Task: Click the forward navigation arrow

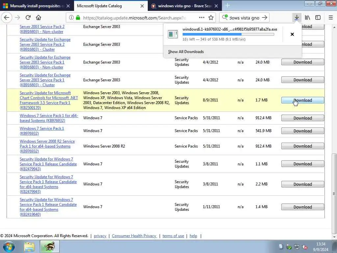Action: (x=18, y=18)
